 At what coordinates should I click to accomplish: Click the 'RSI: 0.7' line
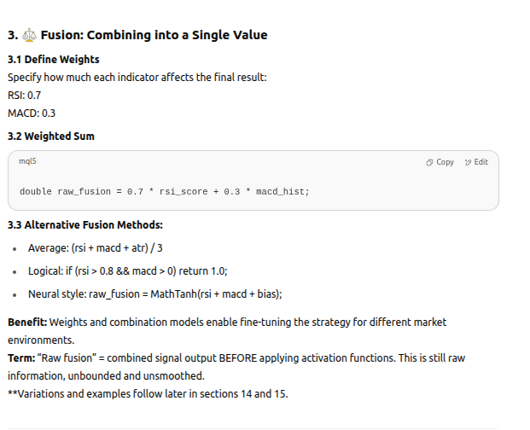tap(24, 95)
